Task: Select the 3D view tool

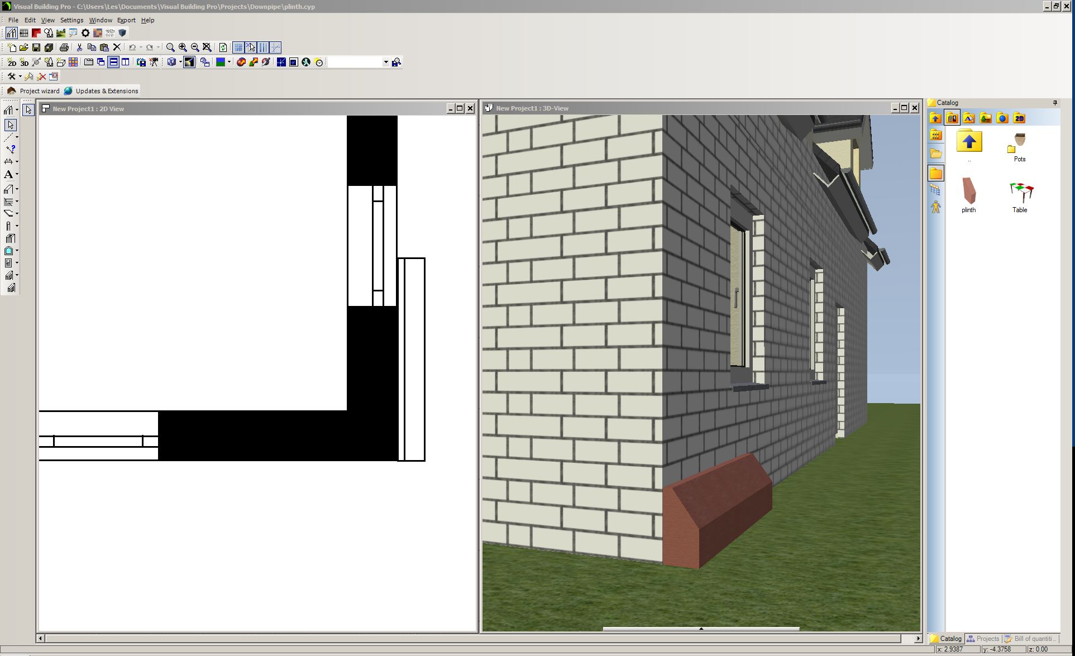Action: click(24, 62)
